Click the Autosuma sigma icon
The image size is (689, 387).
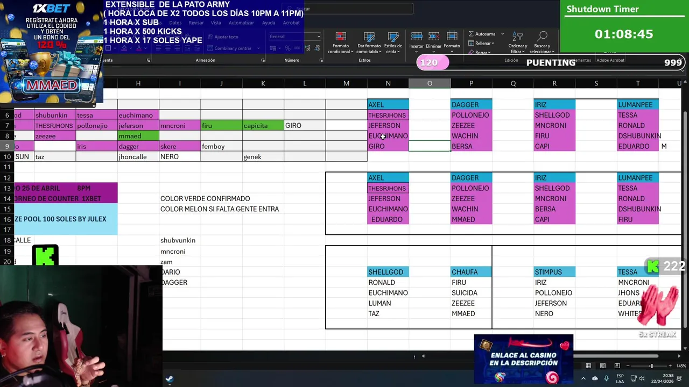click(471, 34)
